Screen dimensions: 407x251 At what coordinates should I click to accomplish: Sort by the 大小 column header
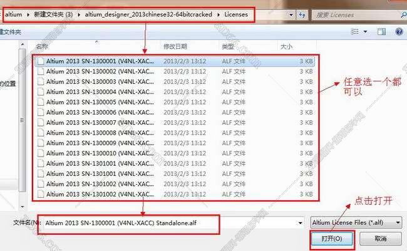click(x=286, y=46)
